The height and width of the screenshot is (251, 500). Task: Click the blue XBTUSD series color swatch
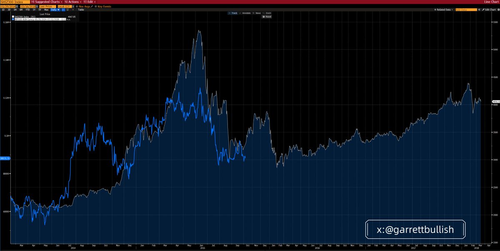[x=13, y=19]
